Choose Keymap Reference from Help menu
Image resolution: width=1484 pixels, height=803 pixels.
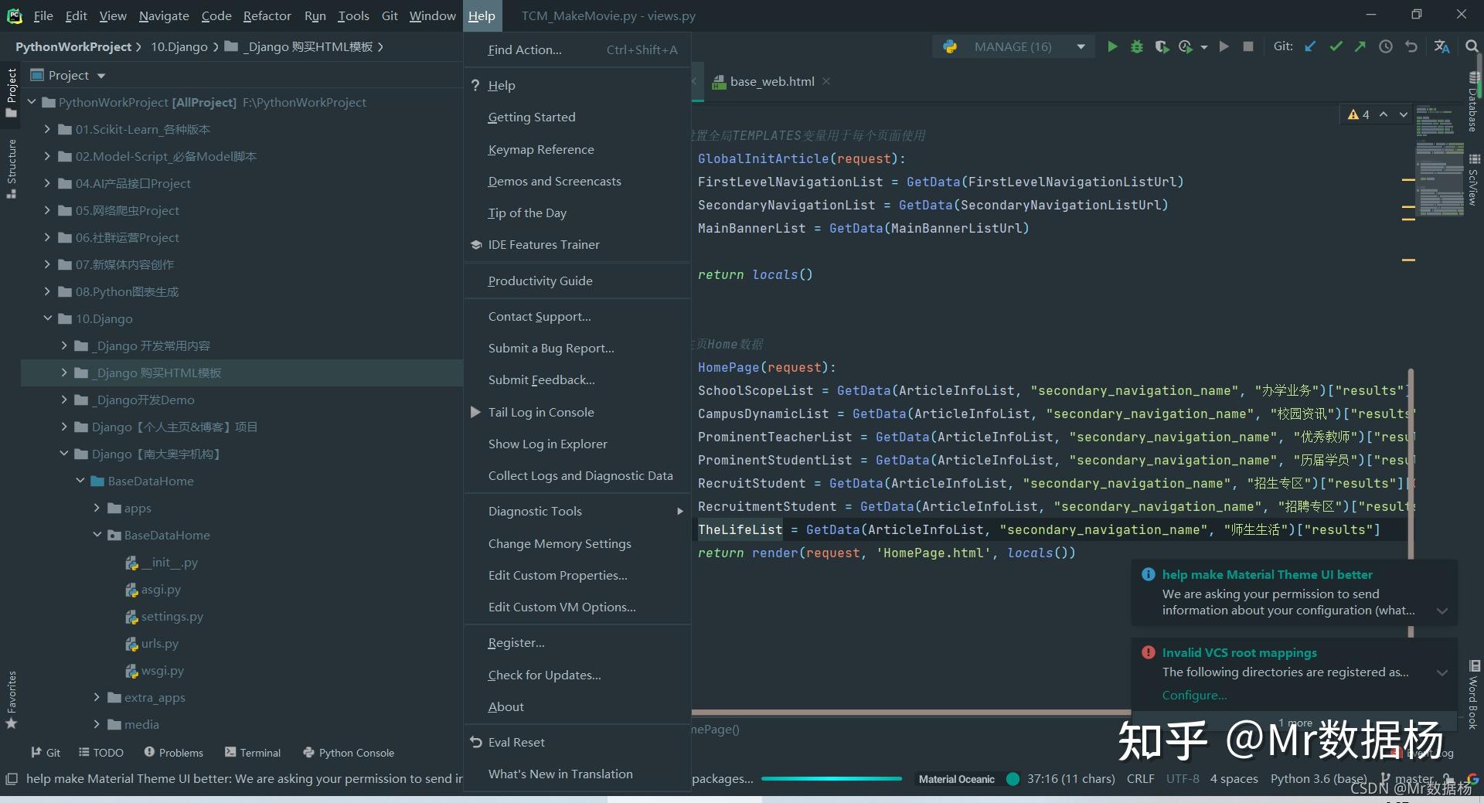(541, 149)
